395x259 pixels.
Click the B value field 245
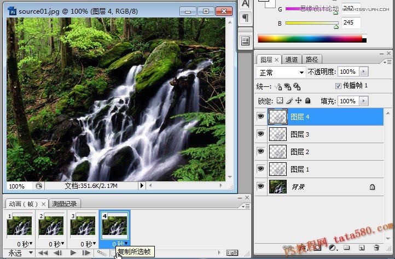[x=351, y=22]
